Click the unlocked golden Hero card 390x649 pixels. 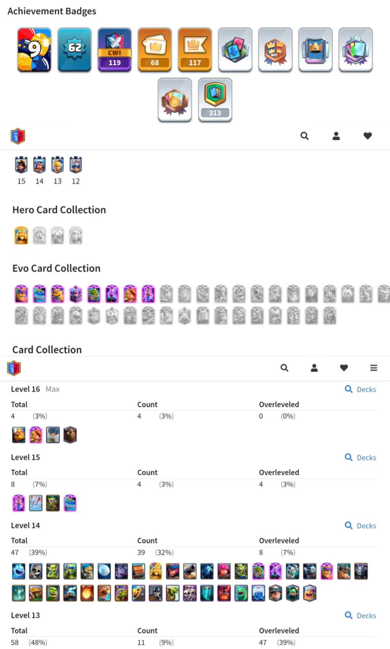(21, 236)
